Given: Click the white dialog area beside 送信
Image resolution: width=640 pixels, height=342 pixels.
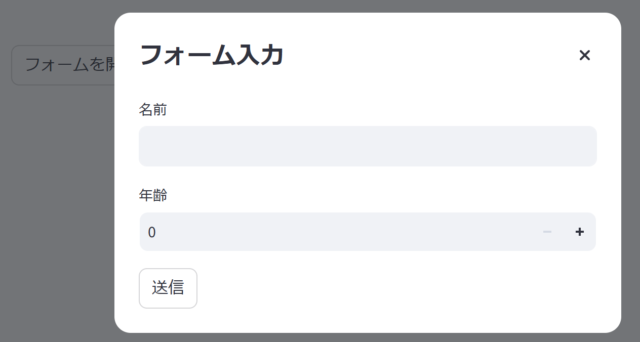Looking at the screenshot, I should click(x=380, y=288).
